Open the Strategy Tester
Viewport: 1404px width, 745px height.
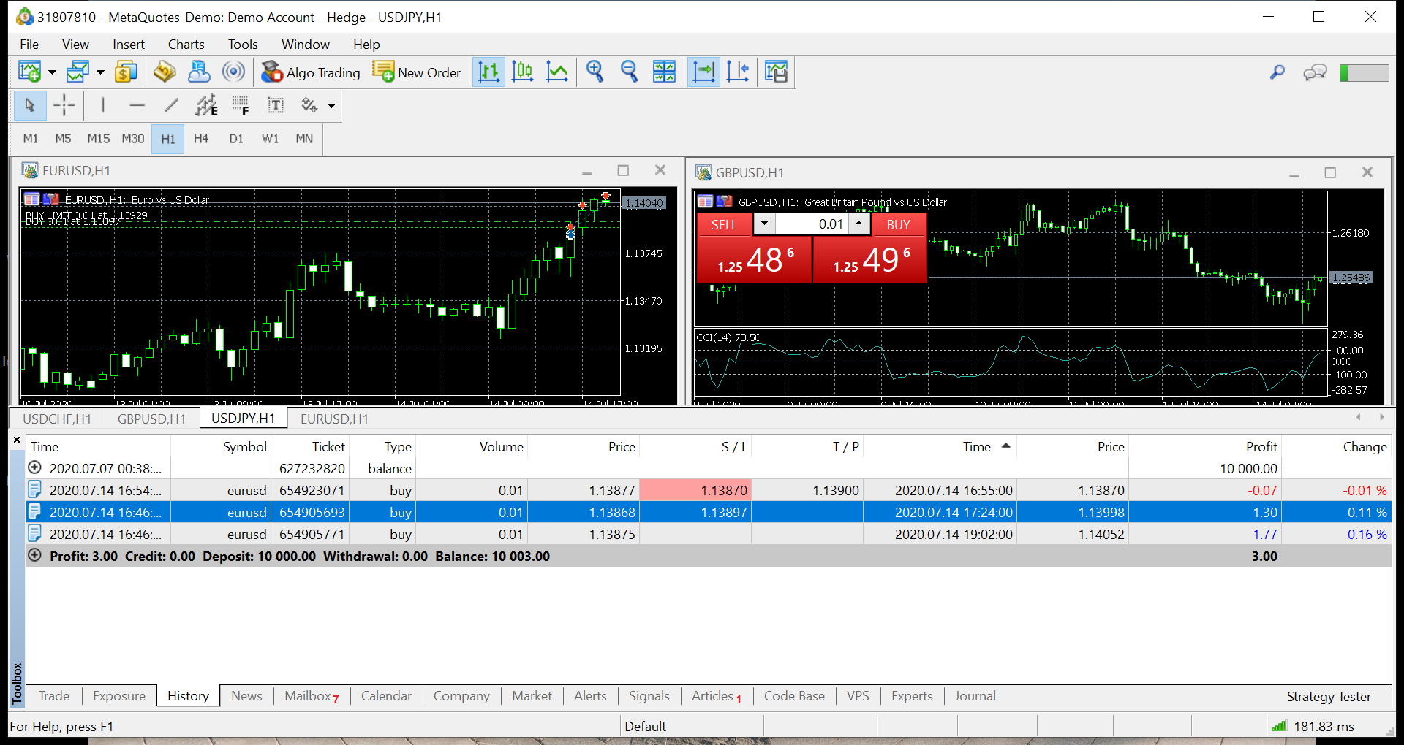tap(1329, 697)
